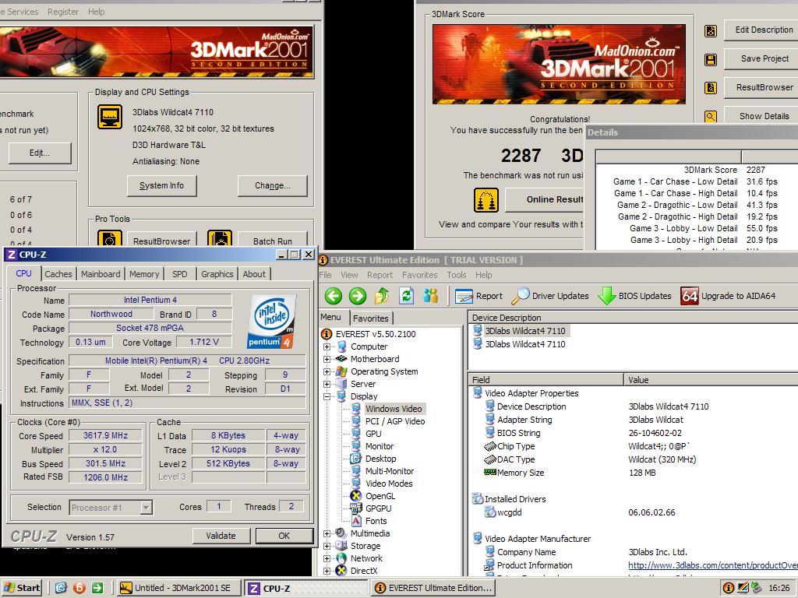Viewport: 798px width, 598px height.
Task: Open the 3dlabs.com product information link
Action: click(x=712, y=565)
